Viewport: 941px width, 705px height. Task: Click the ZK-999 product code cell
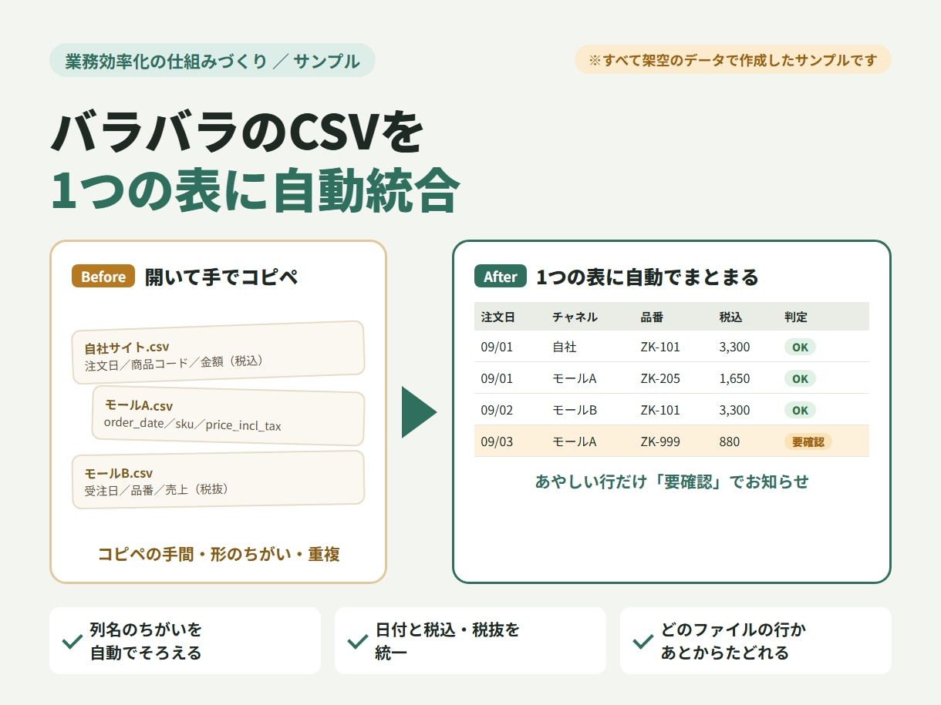tap(660, 441)
